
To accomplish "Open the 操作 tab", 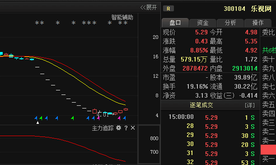I will pyautogui.click(x=258, y=23).
